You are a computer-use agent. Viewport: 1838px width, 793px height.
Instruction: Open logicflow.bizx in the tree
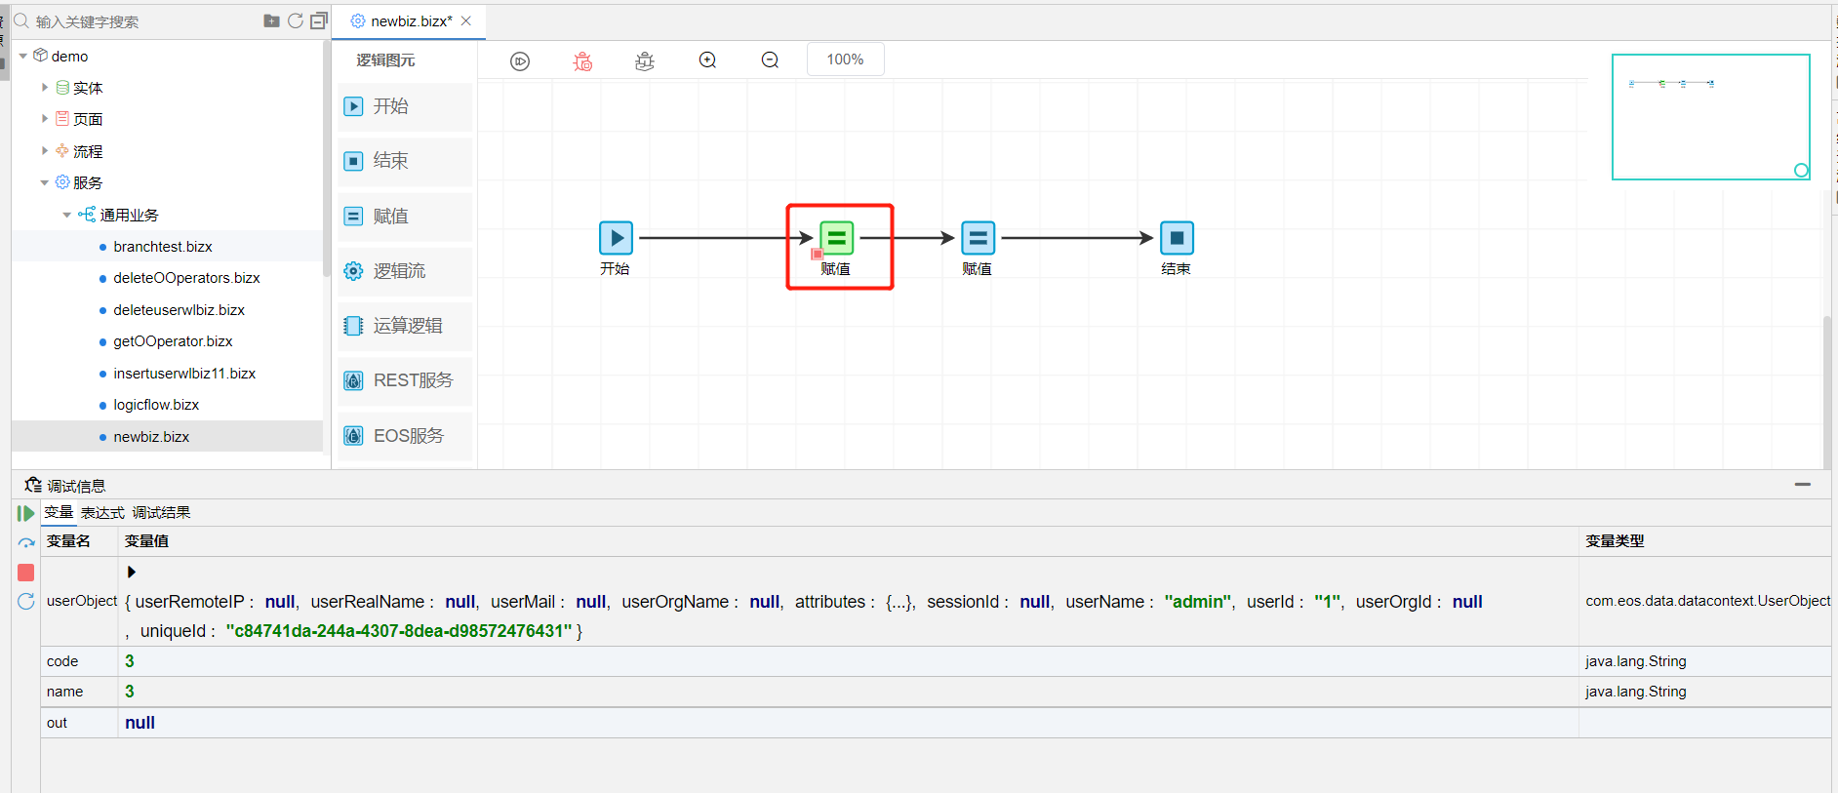[x=156, y=405]
